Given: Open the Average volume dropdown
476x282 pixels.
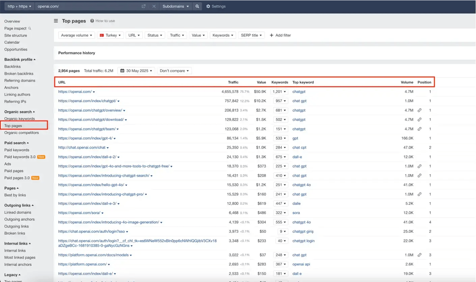Looking at the screenshot, I should pyautogui.click(x=76, y=35).
